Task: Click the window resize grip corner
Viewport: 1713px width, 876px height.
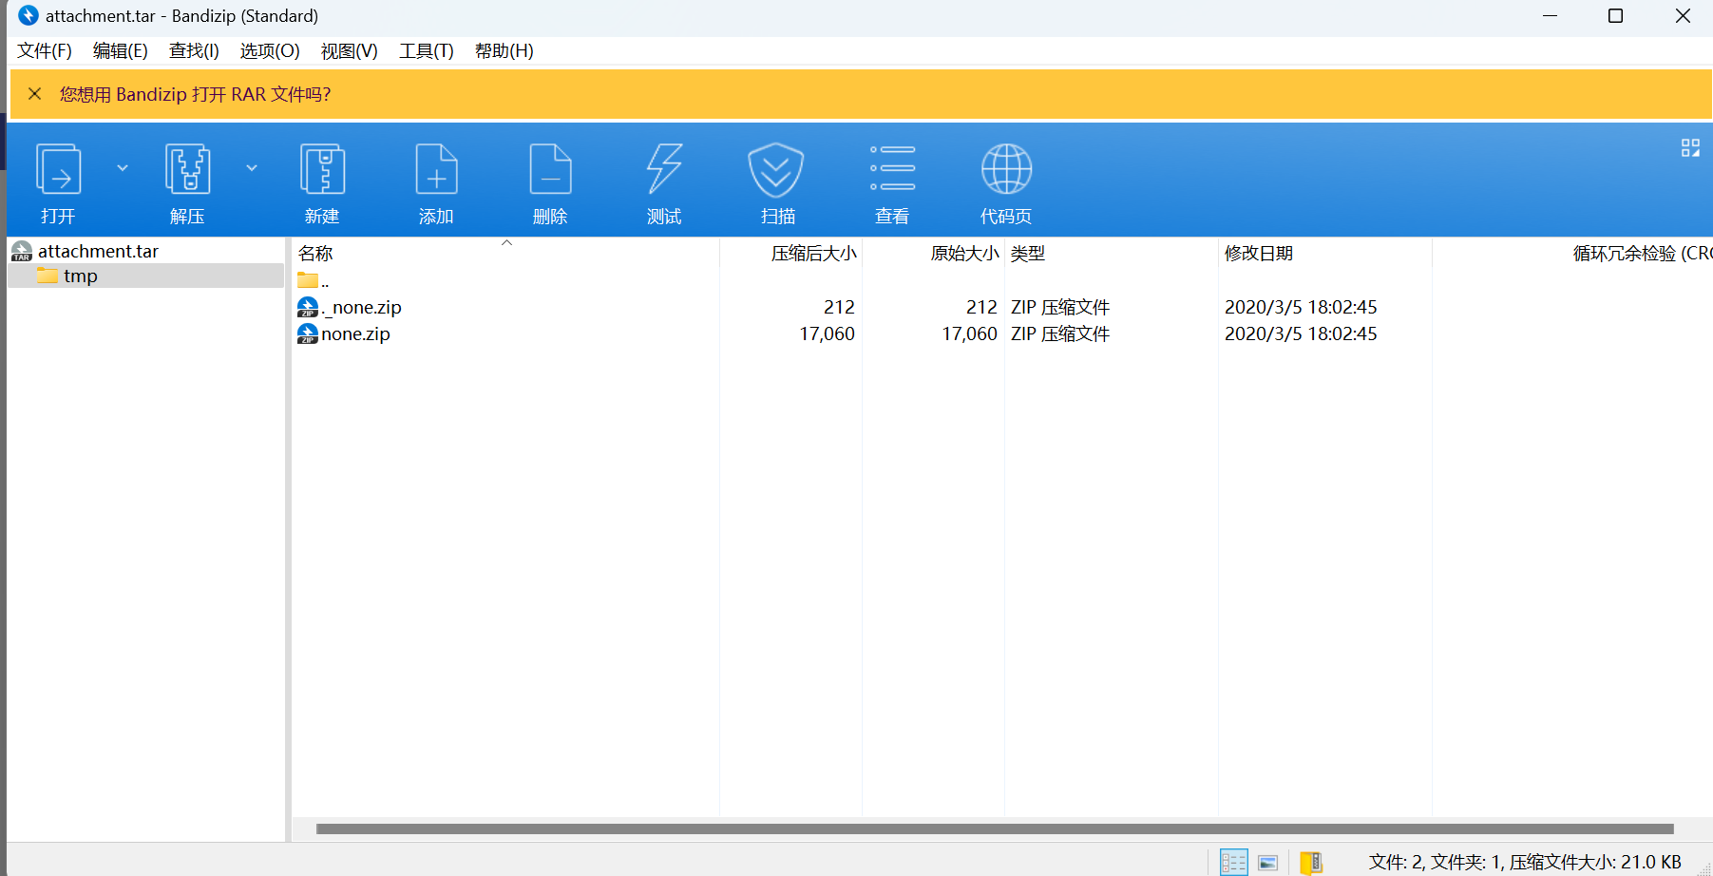Action: 1703,867
